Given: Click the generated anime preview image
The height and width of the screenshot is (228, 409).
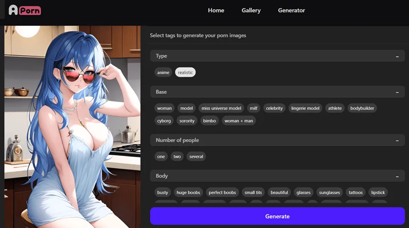Looking at the screenshot, I should pyautogui.click(x=72, y=127).
